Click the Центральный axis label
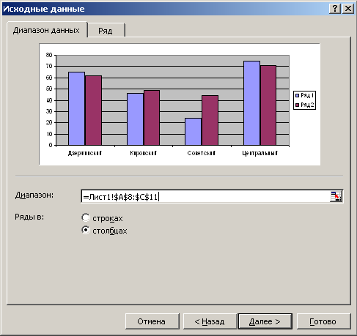Screen dimensions: 357x336 tap(260, 153)
